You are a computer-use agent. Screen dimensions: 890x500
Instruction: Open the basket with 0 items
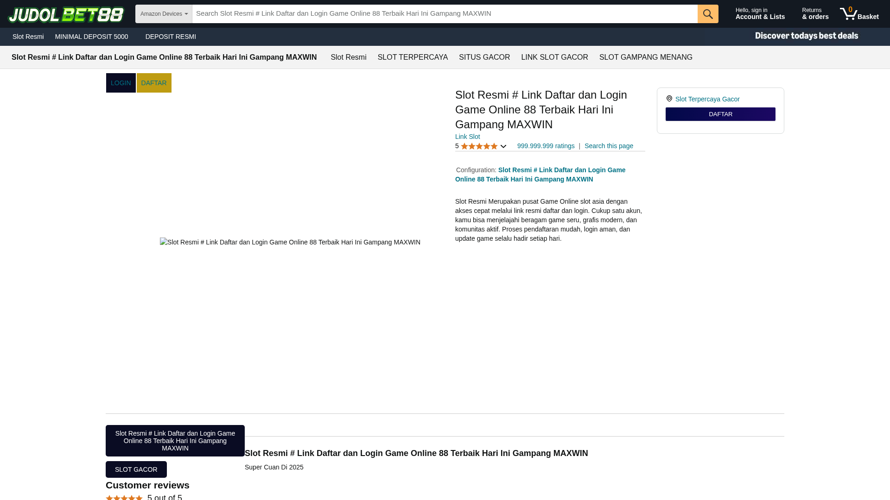859,13
